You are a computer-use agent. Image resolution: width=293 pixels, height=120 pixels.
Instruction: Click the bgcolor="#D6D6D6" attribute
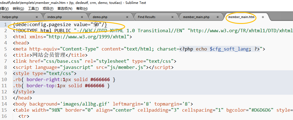click(x=250, y=110)
